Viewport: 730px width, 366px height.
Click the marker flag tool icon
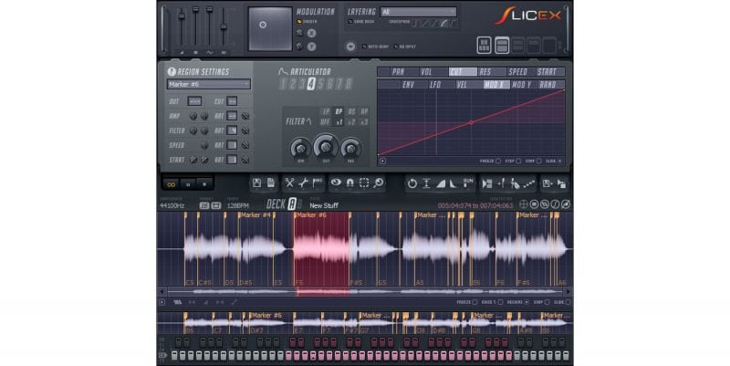(x=318, y=183)
